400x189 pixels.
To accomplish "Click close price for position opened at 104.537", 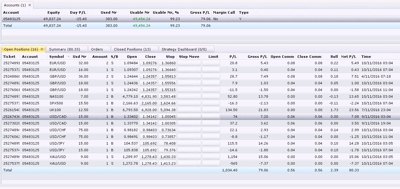I will [148, 143].
